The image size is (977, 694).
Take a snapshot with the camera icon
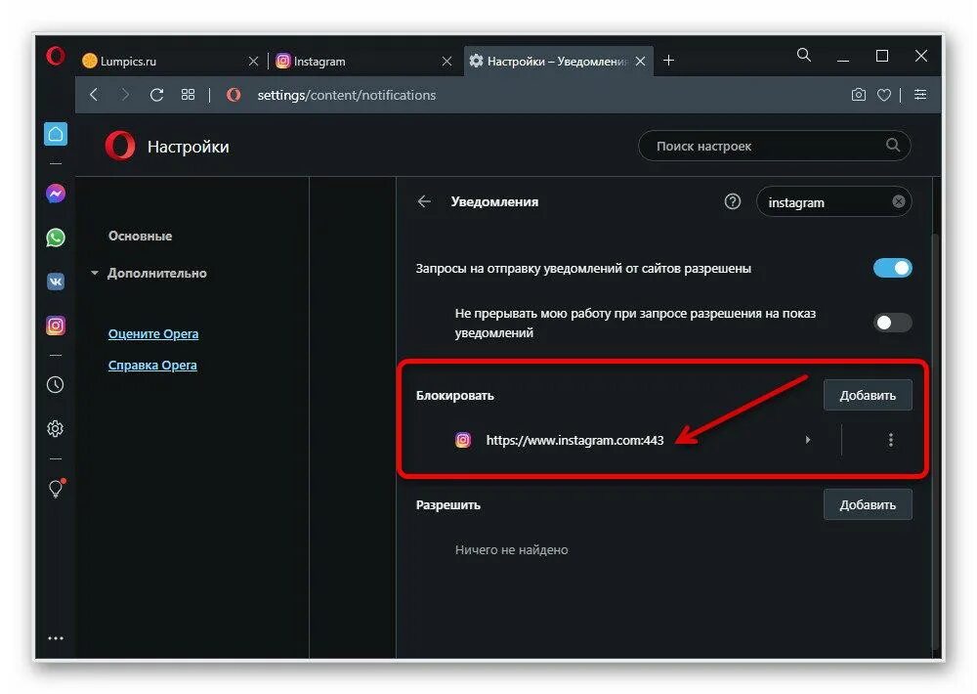coord(858,95)
